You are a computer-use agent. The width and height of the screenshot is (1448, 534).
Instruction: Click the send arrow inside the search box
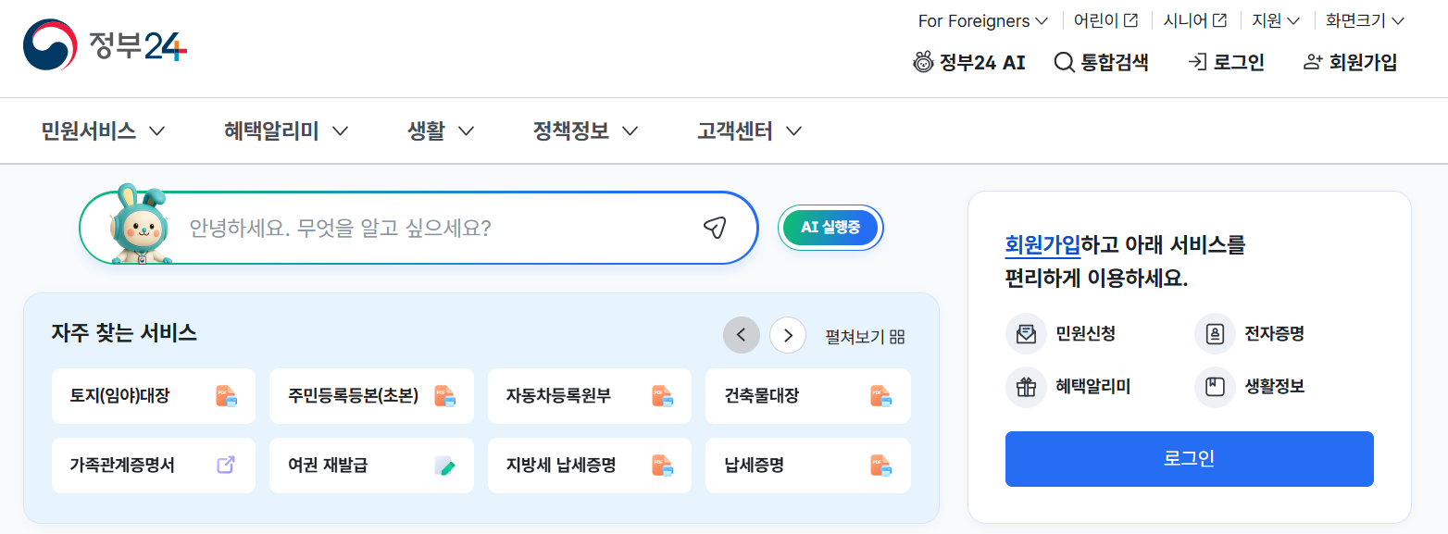(x=714, y=227)
